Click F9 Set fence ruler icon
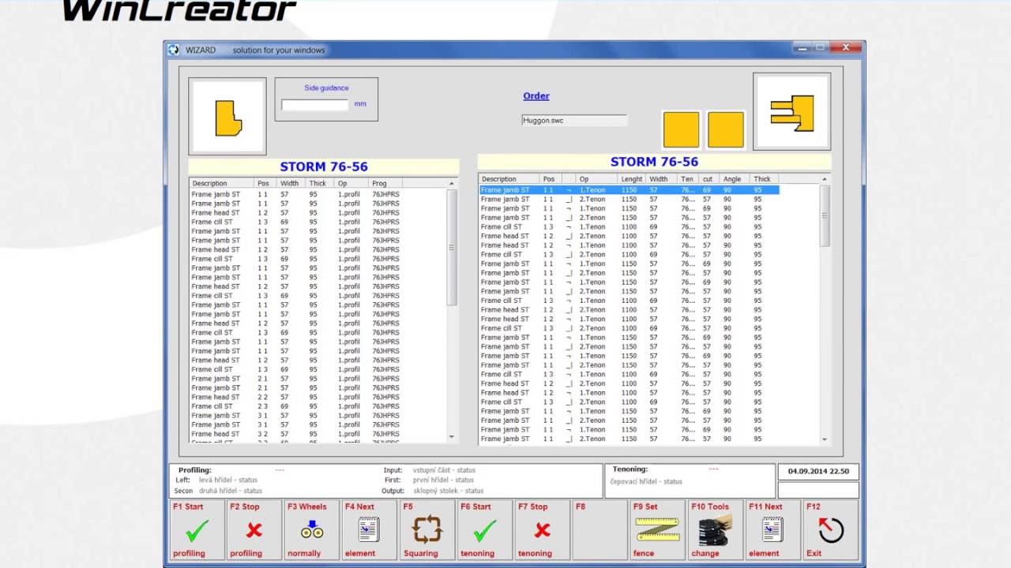The image size is (1011, 568). [657, 530]
